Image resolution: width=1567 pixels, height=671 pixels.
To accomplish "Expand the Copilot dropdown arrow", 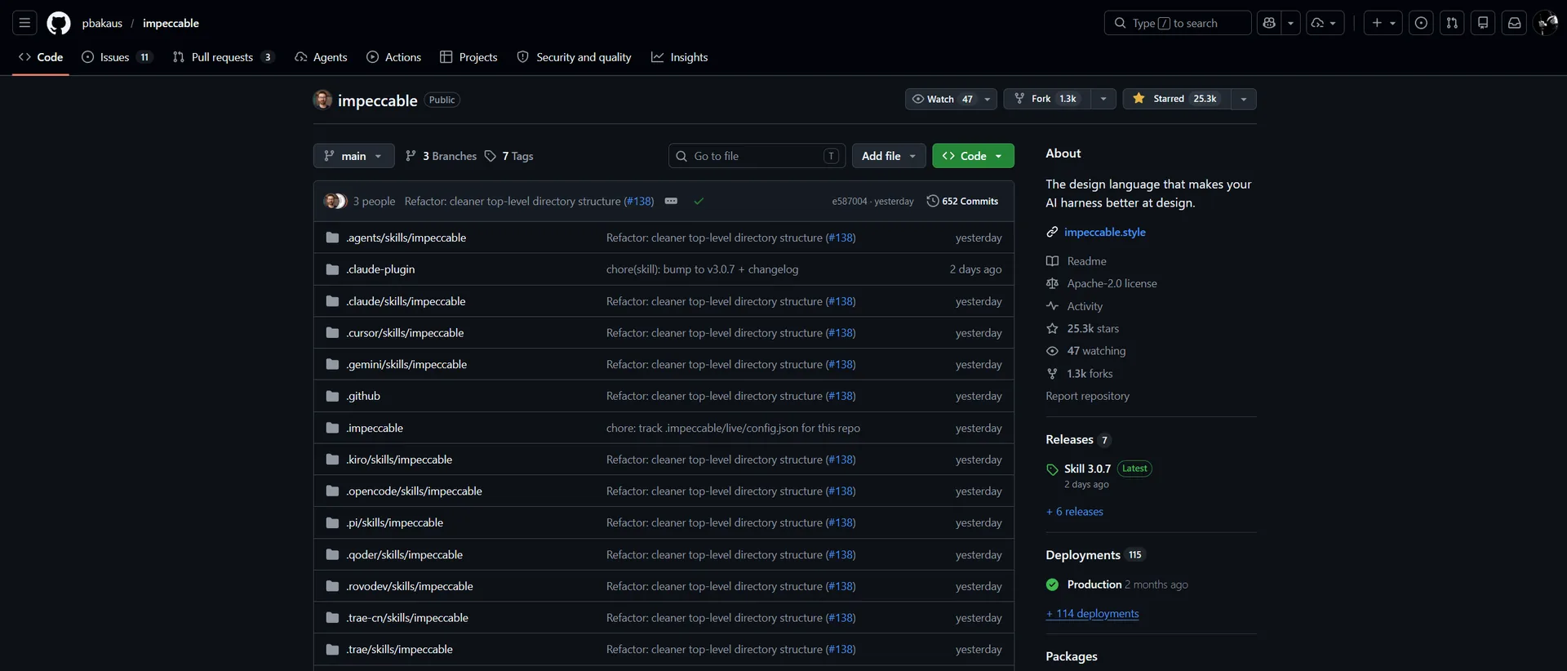I will (1290, 23).
